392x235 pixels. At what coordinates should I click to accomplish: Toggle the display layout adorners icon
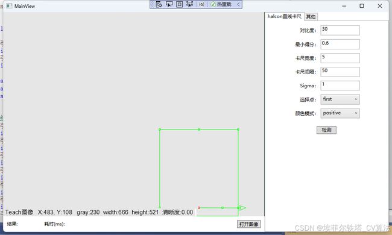[x=179, y=4]
